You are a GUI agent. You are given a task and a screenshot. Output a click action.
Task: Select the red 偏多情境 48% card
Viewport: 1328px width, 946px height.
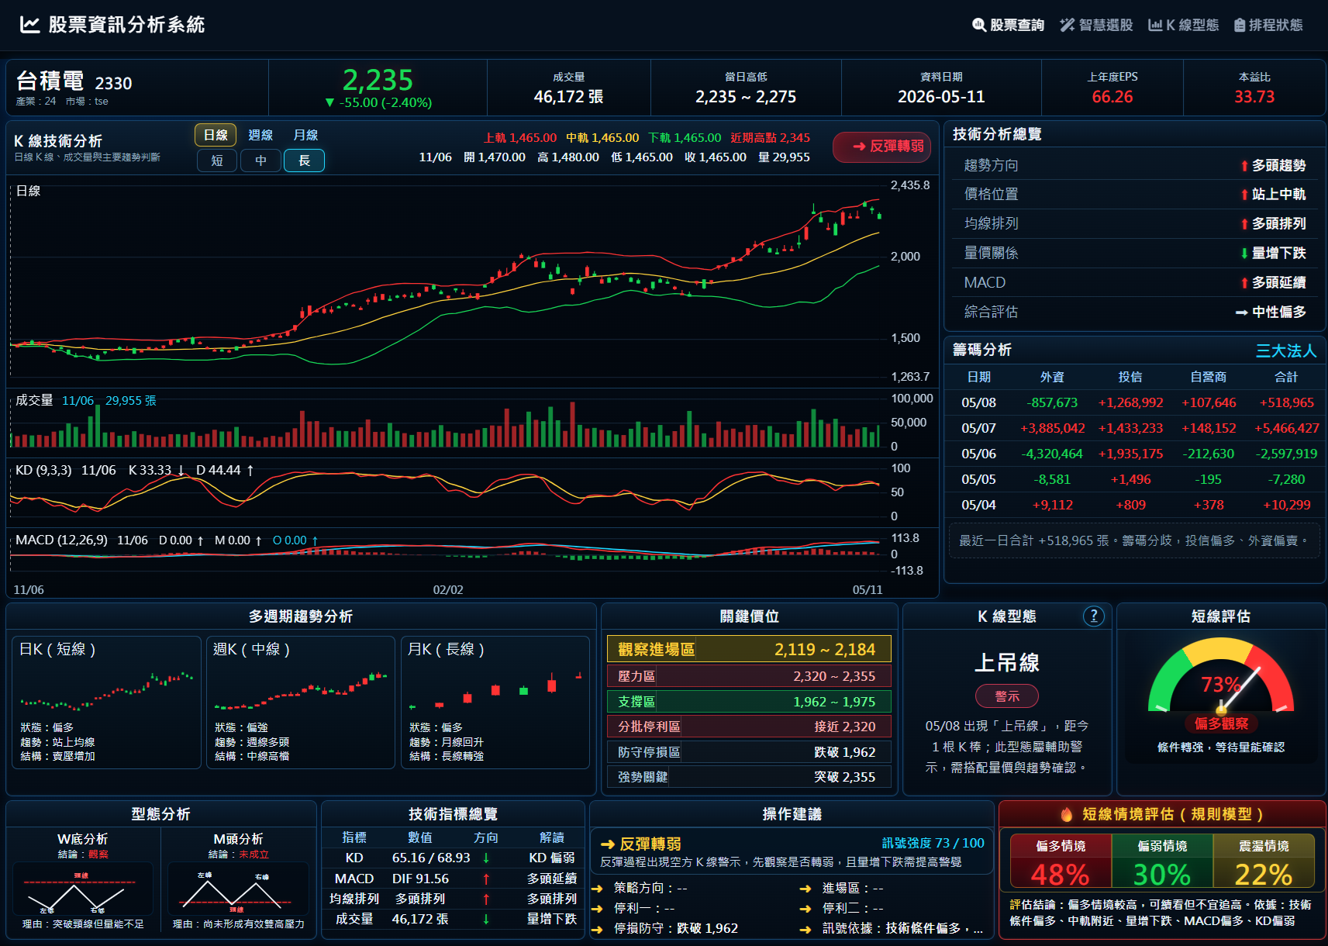point(1060,861)
